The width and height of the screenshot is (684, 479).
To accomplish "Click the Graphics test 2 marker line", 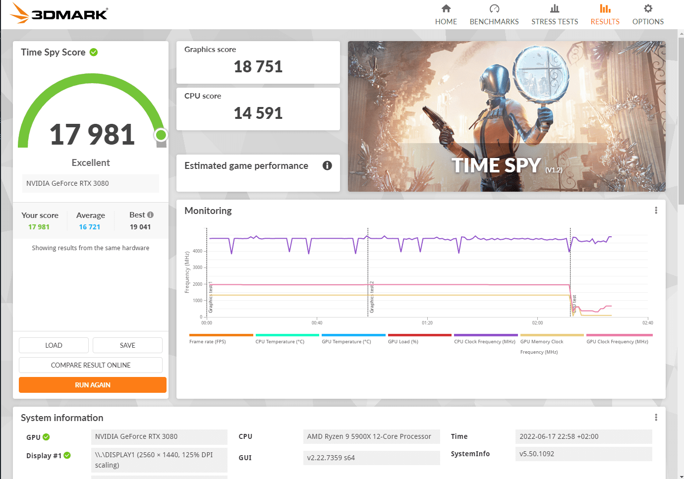I will (x=368, y=271).
